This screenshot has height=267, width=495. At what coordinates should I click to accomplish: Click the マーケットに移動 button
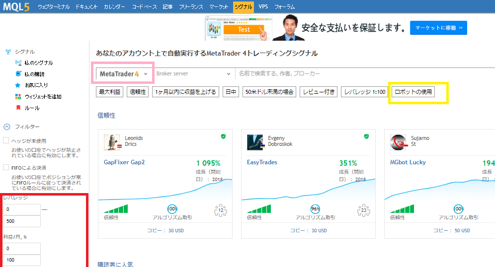(x=438, y=28)
